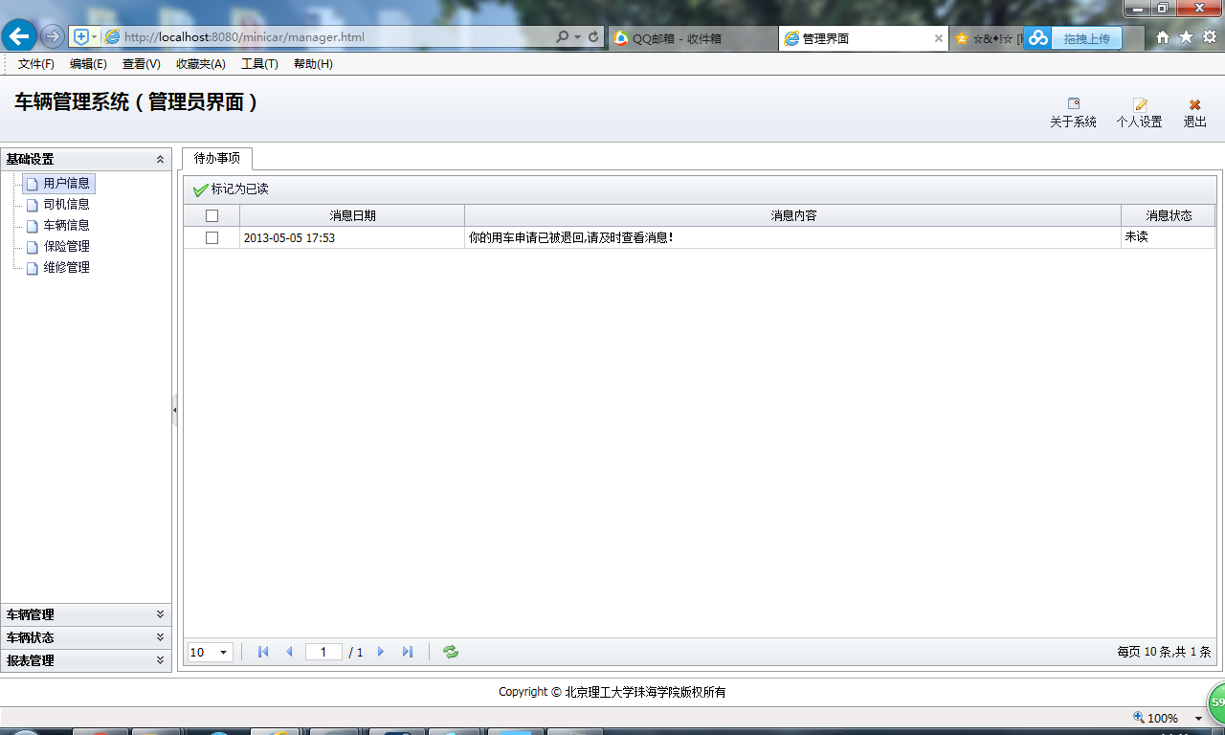Expand the 车辆管理 panel

pyautogui.click(x=162, y=614)
